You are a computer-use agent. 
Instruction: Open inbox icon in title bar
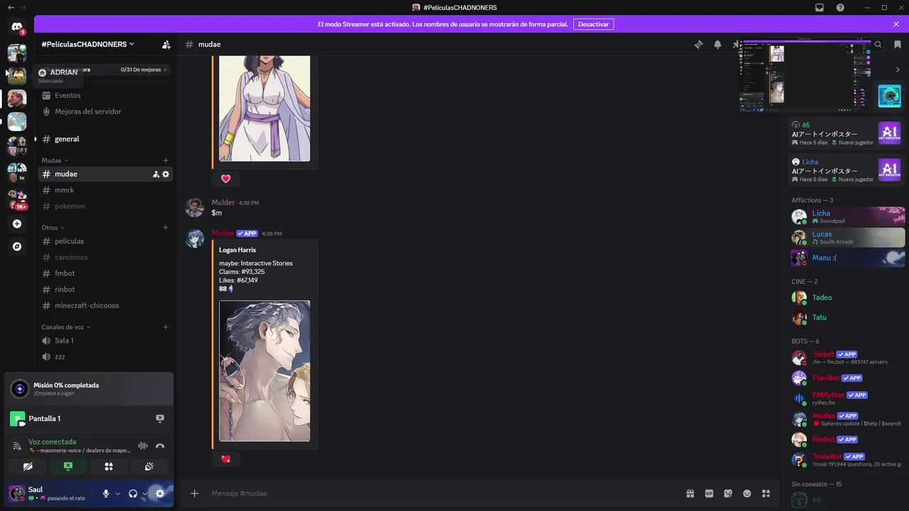coord(820,8)
